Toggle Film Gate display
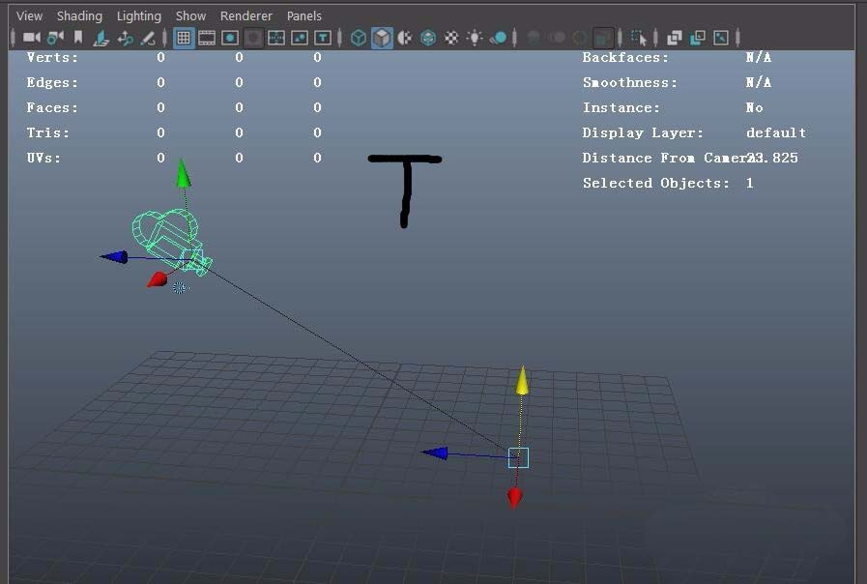This screenshot has height=584, width=867. [206, 38]
